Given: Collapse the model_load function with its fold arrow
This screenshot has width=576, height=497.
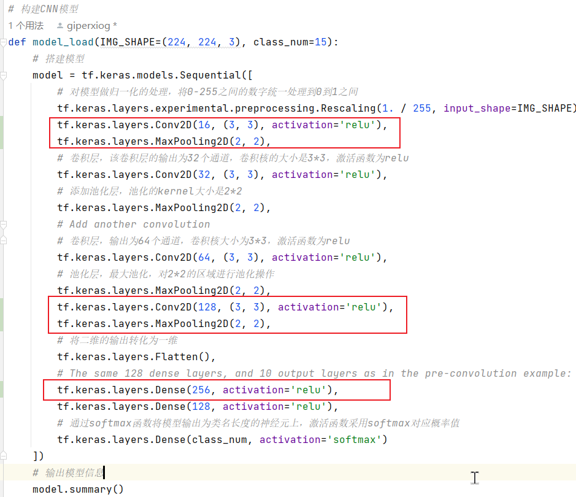Looking at the screenshot, I should pyautogui.click(x=4, y=42).
